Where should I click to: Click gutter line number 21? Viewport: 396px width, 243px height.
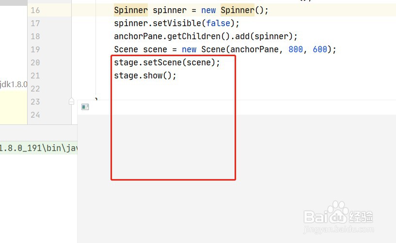tap(35, 76)
